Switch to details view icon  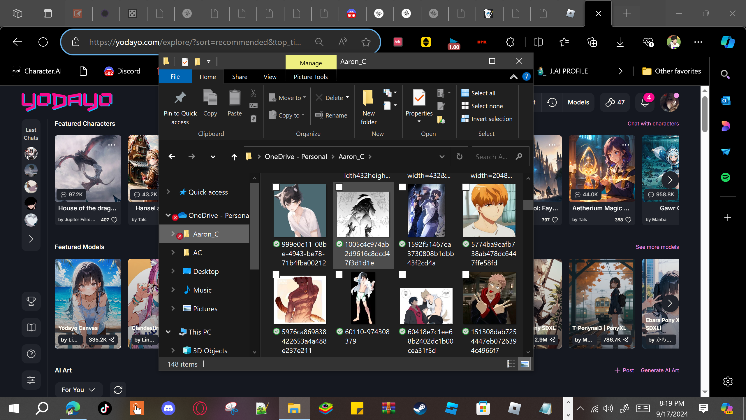click(511, 364)
